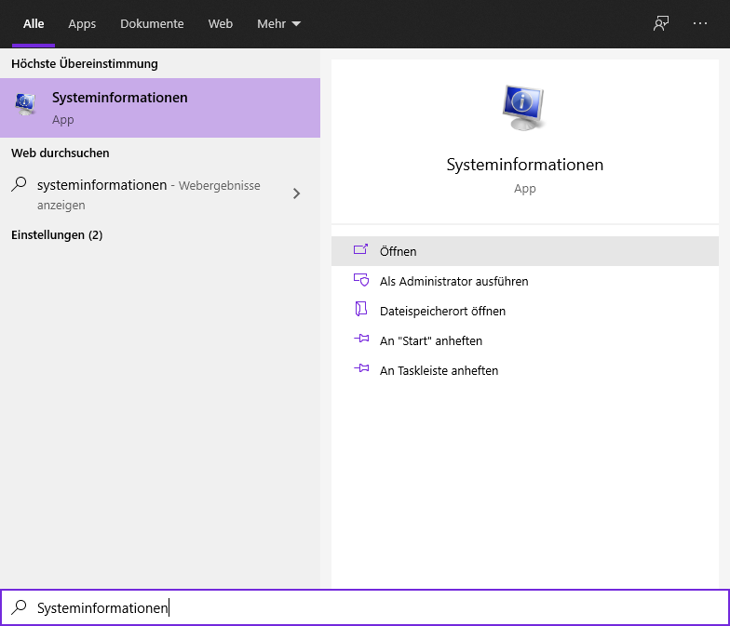Click the pin icon for An "Start" anheften
This screenshot has height=626, width=730.
[x=361, y=339]
